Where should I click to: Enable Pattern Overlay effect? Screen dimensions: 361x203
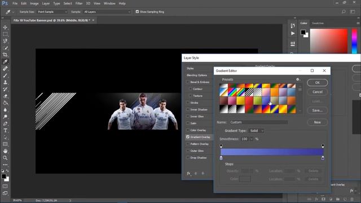point(188,144)
